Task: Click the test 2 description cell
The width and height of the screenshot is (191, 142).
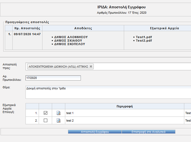Action: (x=125, y=121)
